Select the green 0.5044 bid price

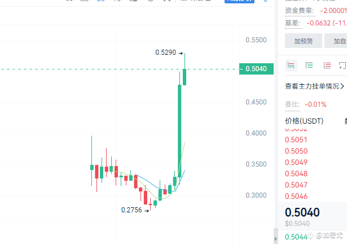point(296,237)
